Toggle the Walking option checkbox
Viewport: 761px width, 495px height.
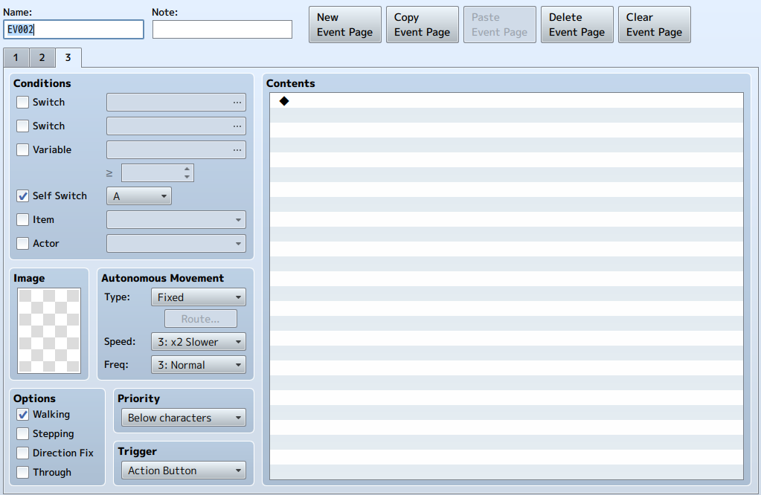pyautogui.click(x=23, y=415)
